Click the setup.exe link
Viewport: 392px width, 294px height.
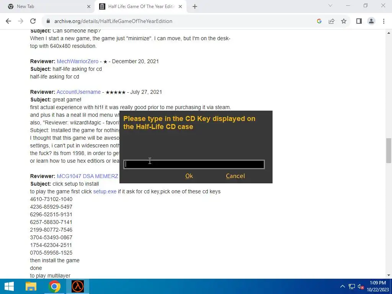point(105,191)
